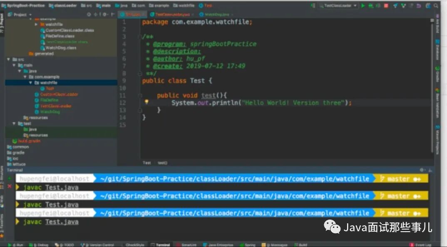
Task: Select the generated folder in the tree
Action: [41, 54]
